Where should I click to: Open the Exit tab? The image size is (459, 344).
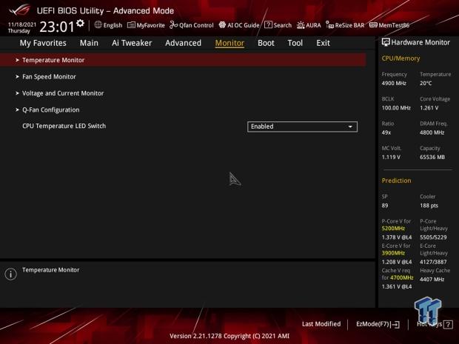(x=324, y=43)
